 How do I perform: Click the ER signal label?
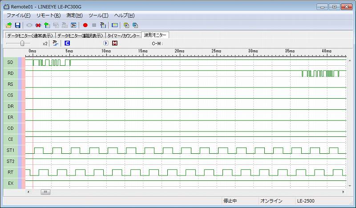click(10, 117)
